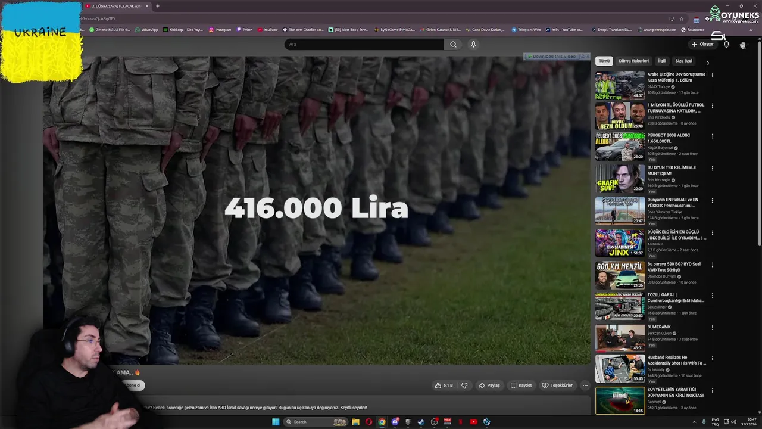Viewport: 762px width, 429px height.
Task: Close the 3. Dünya Savaşı tab
Action: pyautogui.click(x=146, y=6)
